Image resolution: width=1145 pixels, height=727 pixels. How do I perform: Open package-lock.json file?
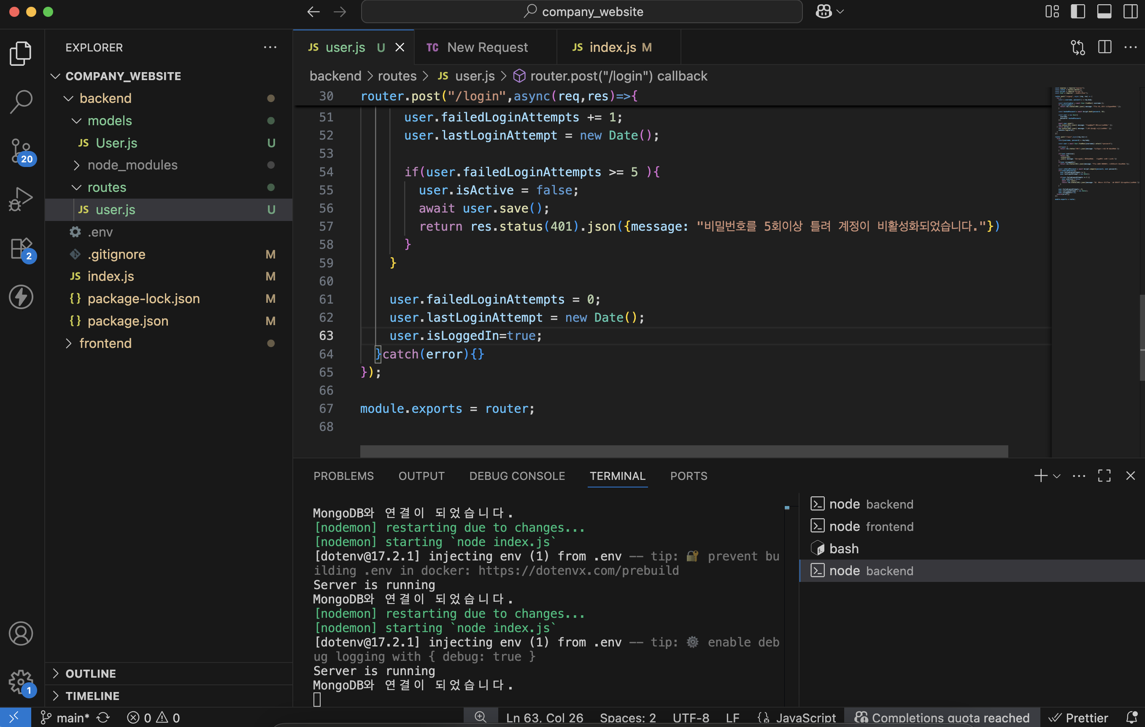point(168,299)
